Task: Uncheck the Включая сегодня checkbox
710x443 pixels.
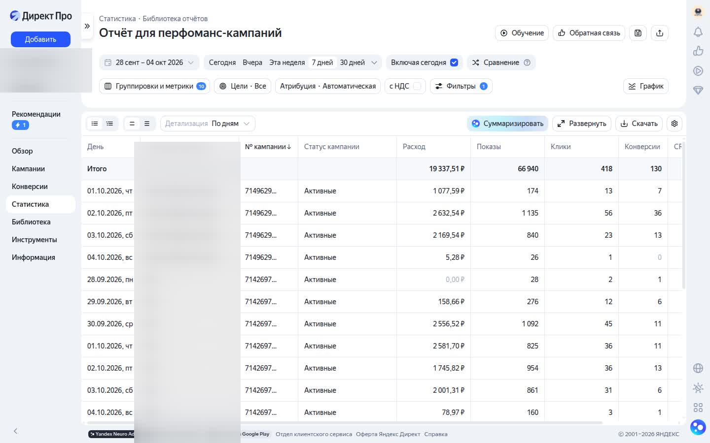Action: click(x=454, y=63)
